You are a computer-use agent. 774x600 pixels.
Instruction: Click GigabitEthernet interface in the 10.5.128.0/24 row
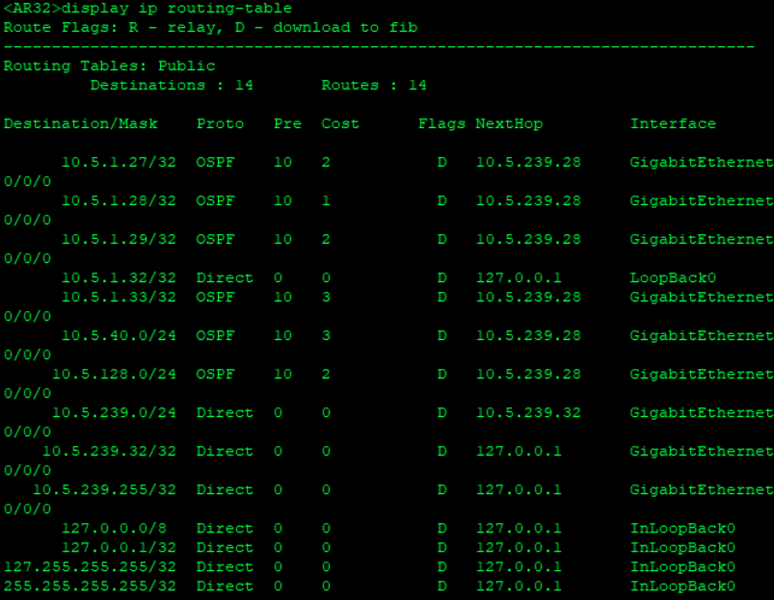702,374
